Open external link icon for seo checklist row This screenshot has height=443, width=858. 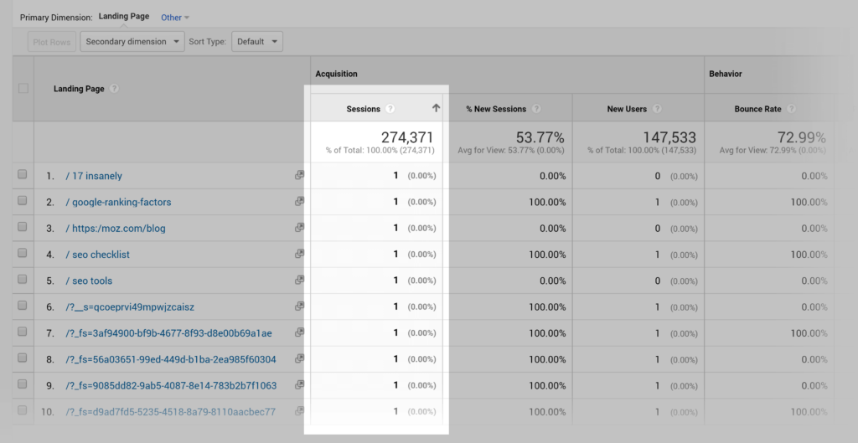click(299, 254)
